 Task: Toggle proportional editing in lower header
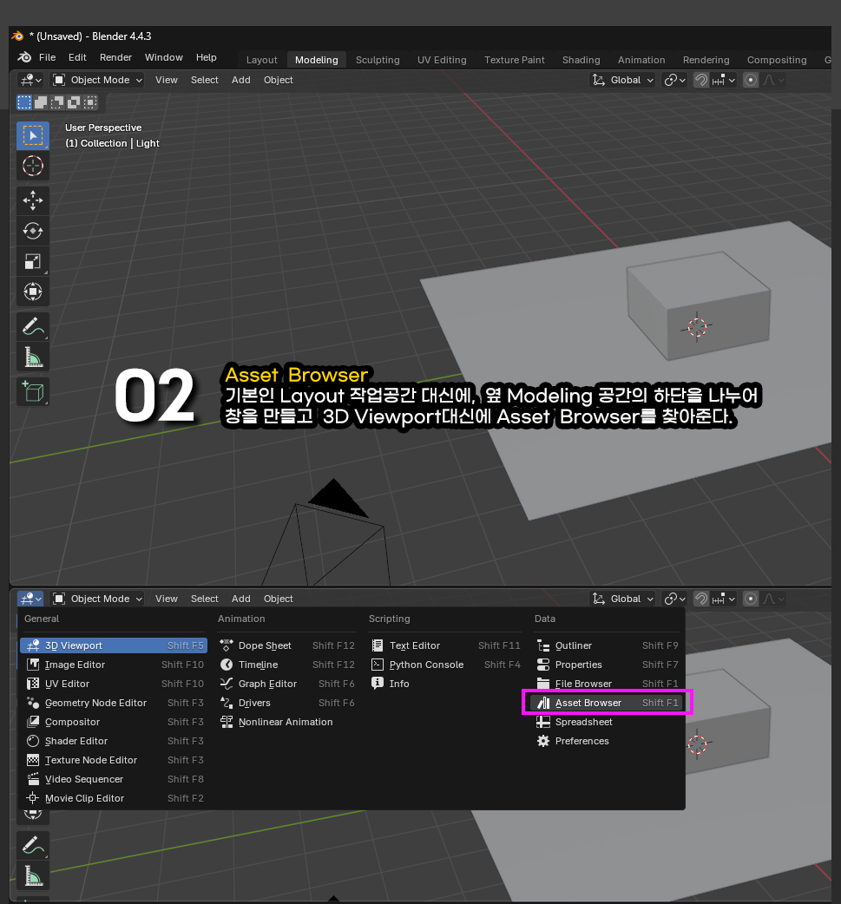pos(751,599)
